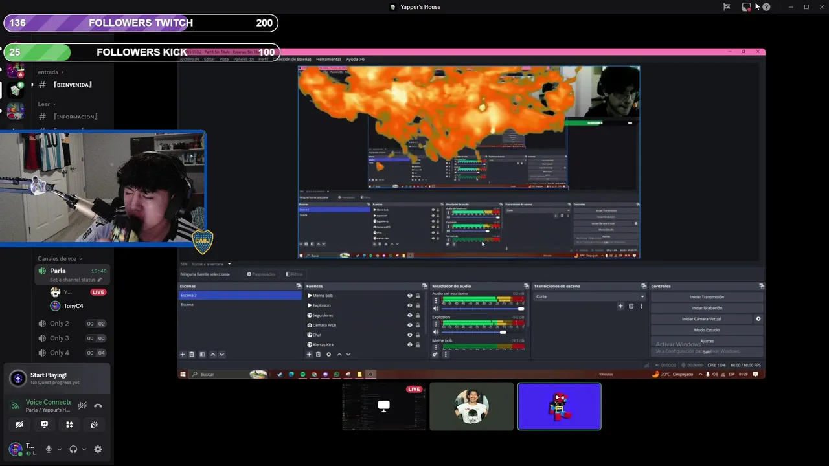Add a new scene with plus icon
Image resolution: width=829 pixels, height=466 pixels.
(x=183, y=354)
